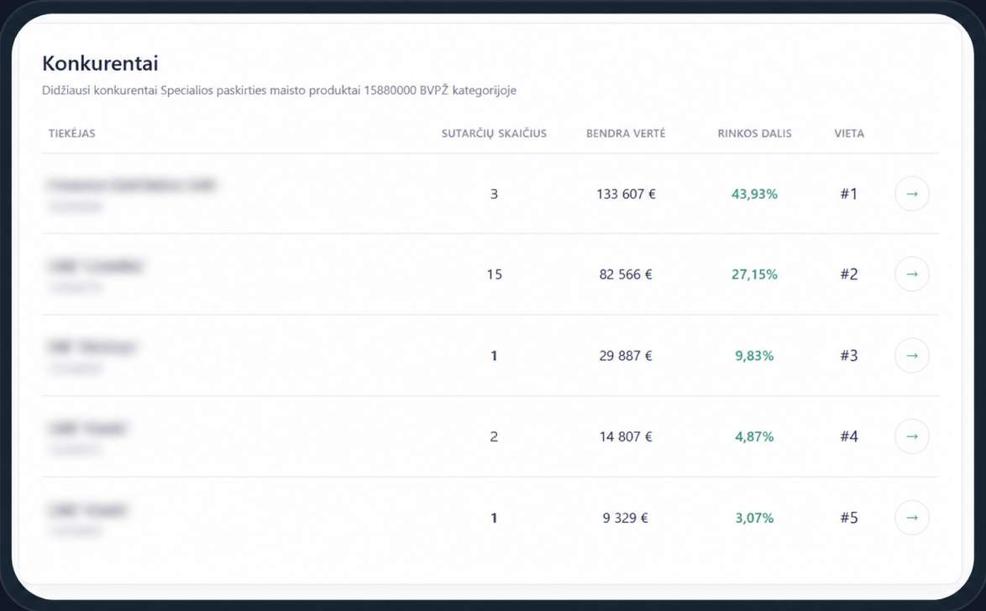
Task: Click the #2 rank cell
Action: click(x=849, y=274)
